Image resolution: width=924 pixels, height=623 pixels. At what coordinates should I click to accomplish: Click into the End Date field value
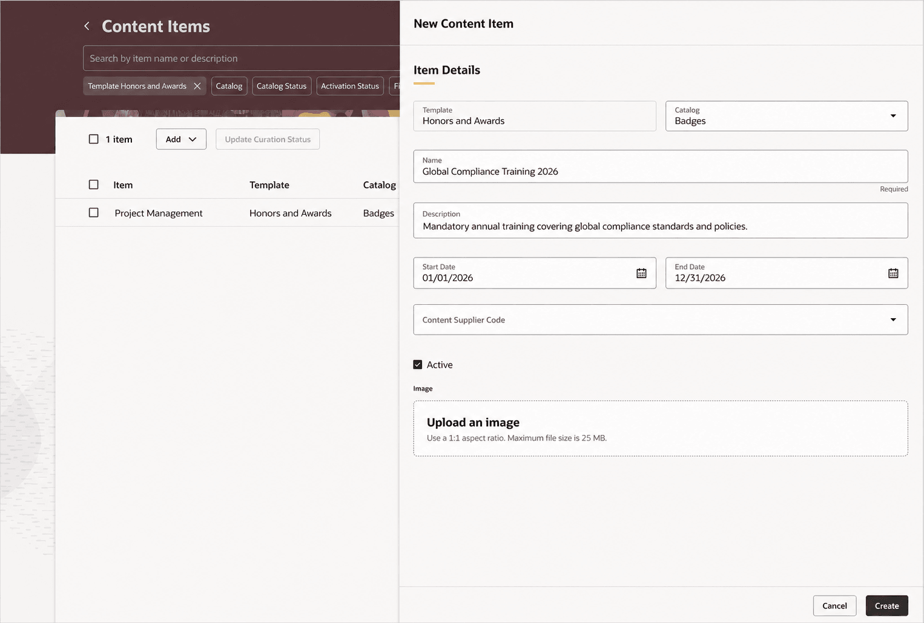coord(700,278)
